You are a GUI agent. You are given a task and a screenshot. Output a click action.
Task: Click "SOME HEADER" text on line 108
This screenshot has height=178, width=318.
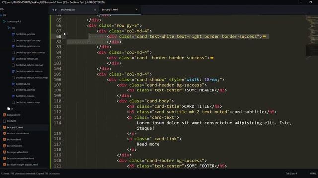200,90
